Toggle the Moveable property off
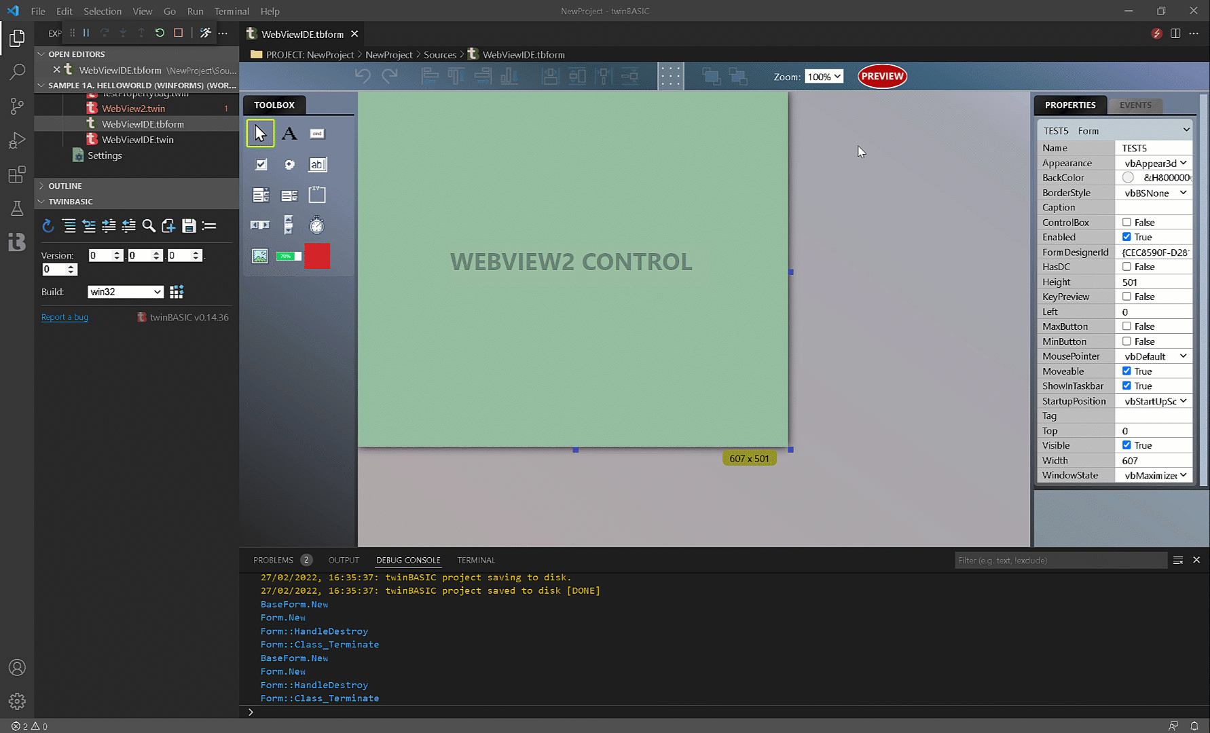This screenshot has width=1210, height=733. coord(1127,371)
